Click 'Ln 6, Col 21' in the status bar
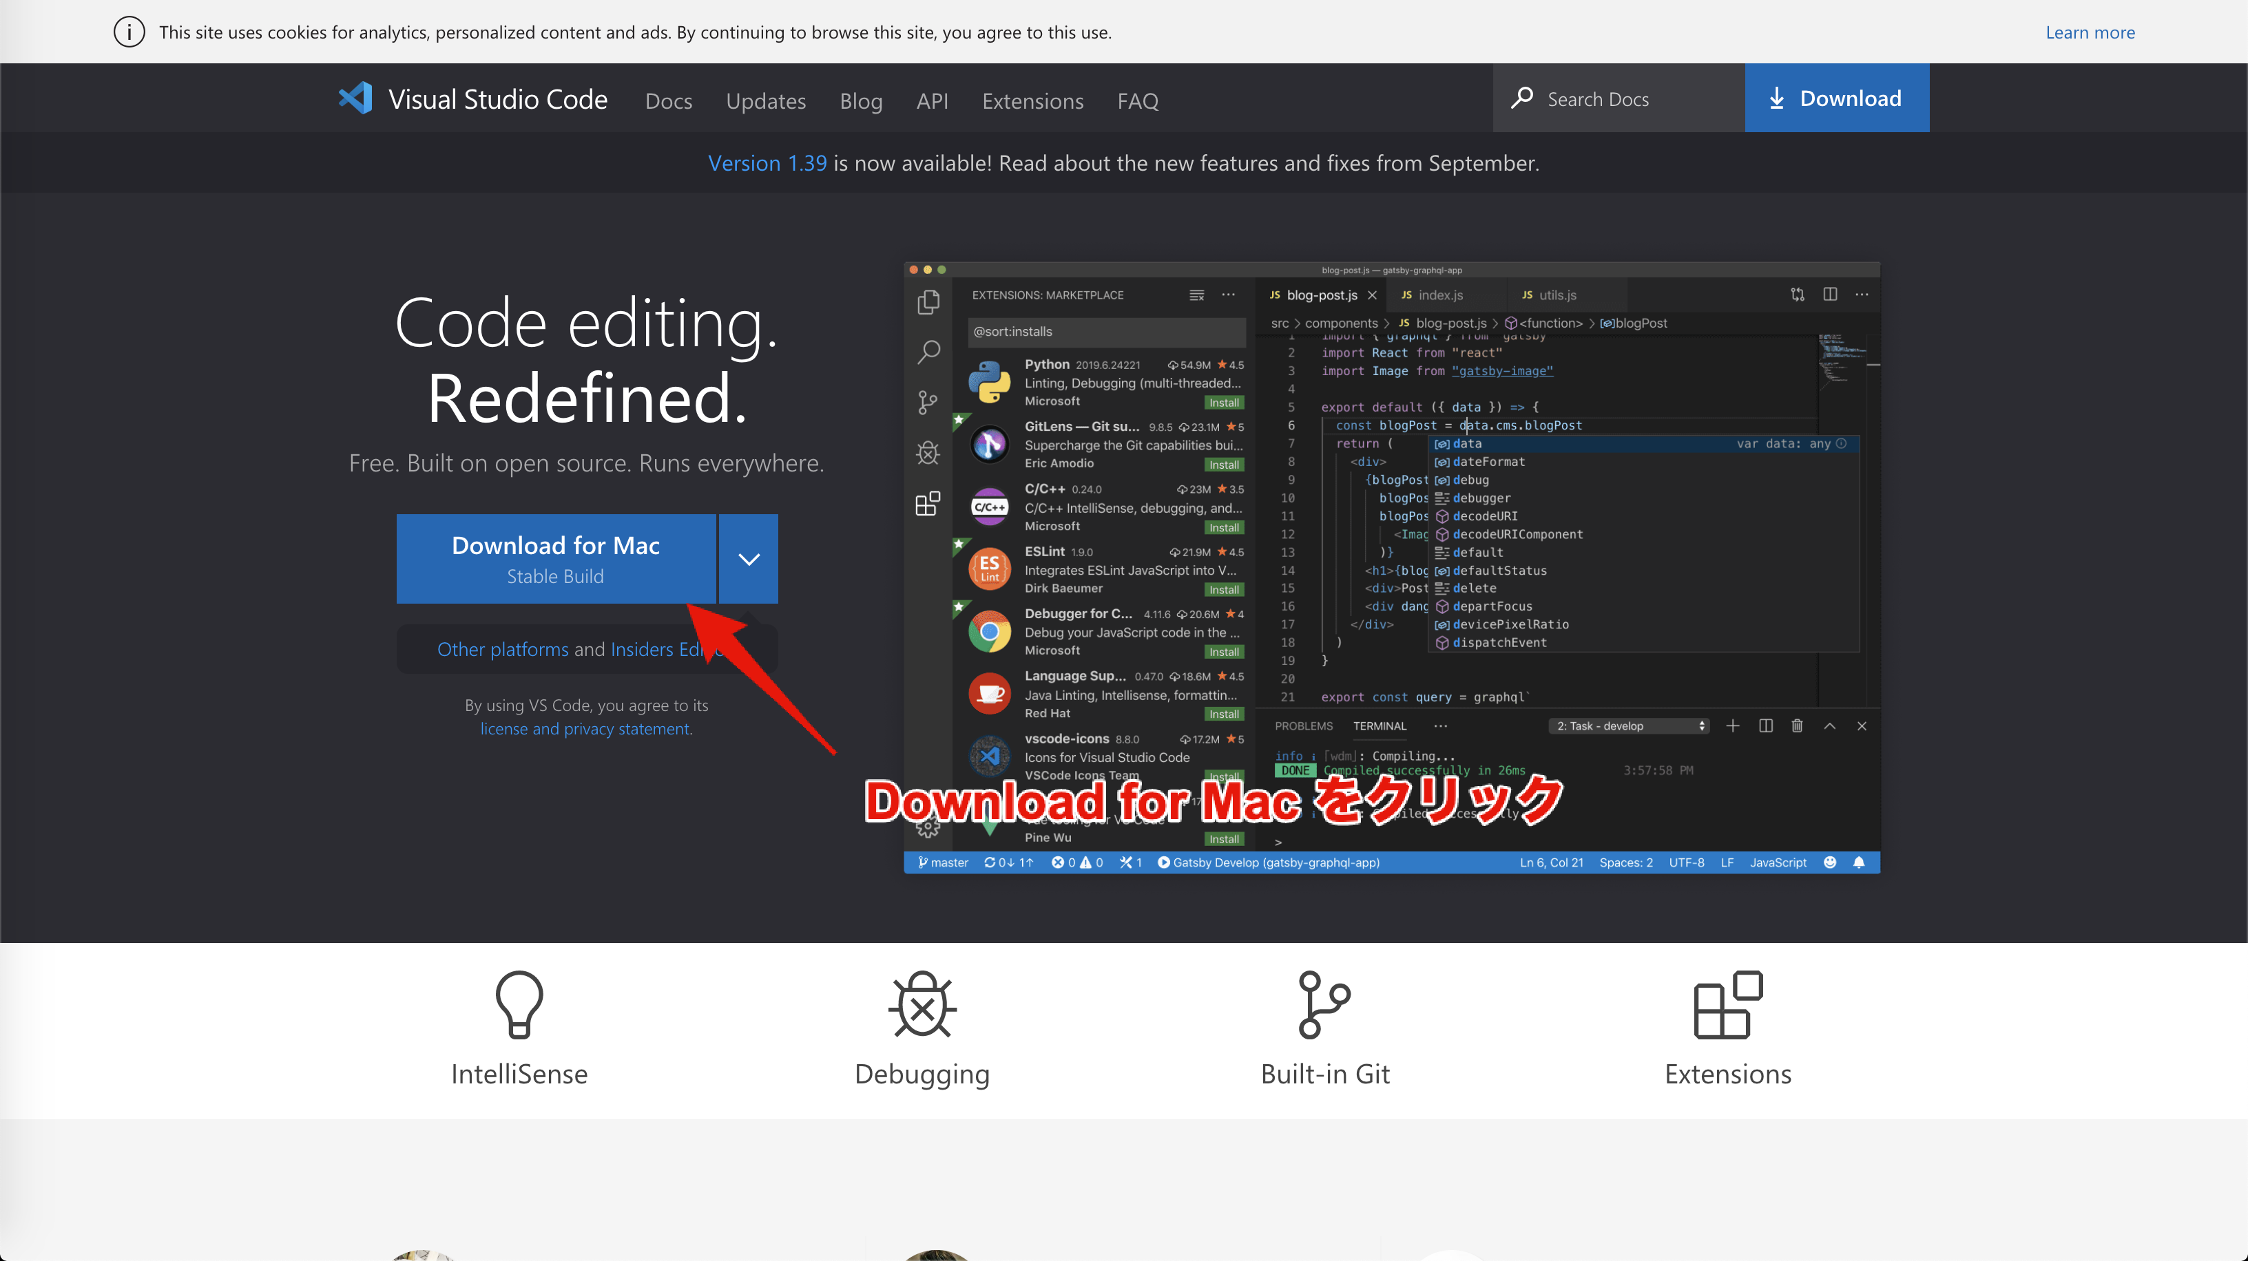 point(1552,862)
